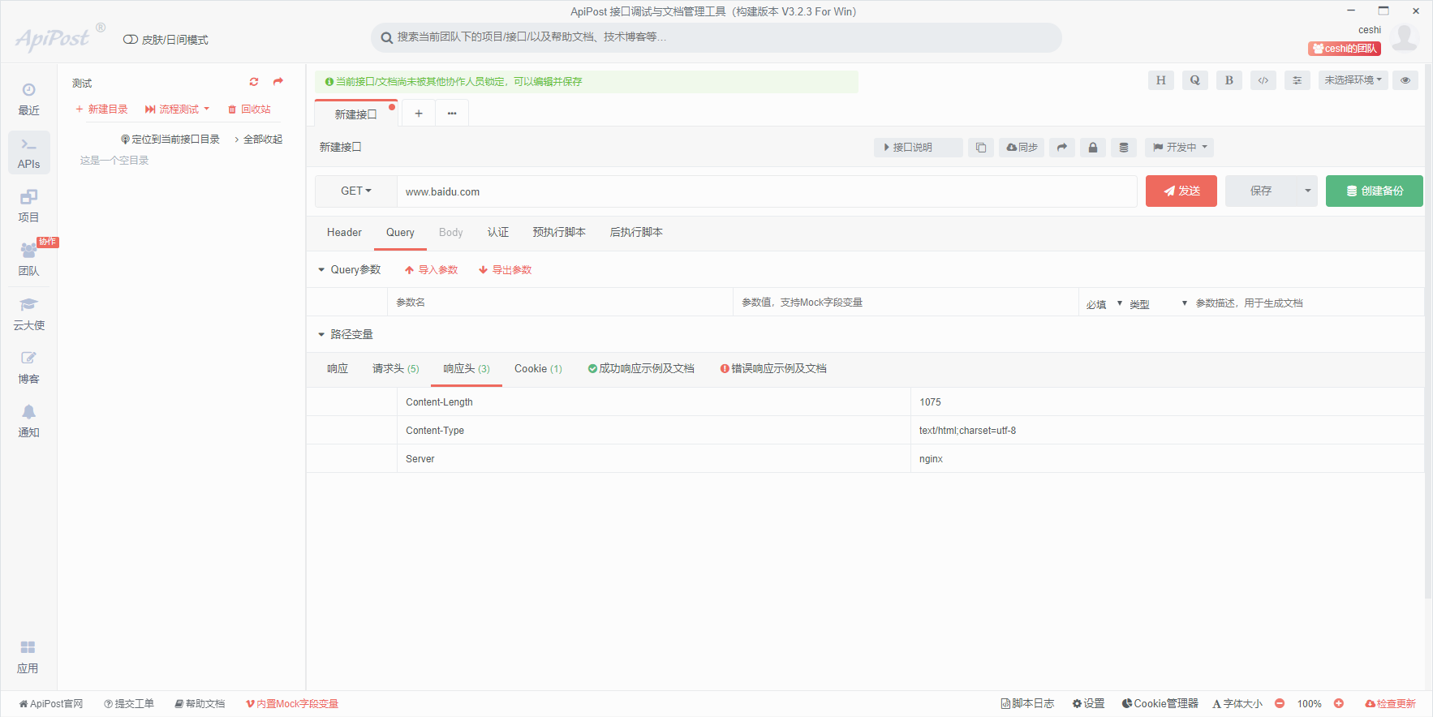Click the B toolbar icon
The image size is (1433, 717).
1229,80
